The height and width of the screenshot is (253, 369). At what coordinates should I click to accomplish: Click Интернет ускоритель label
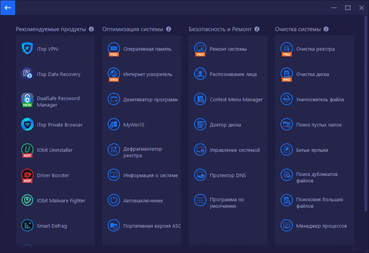[x=148, y=74]
